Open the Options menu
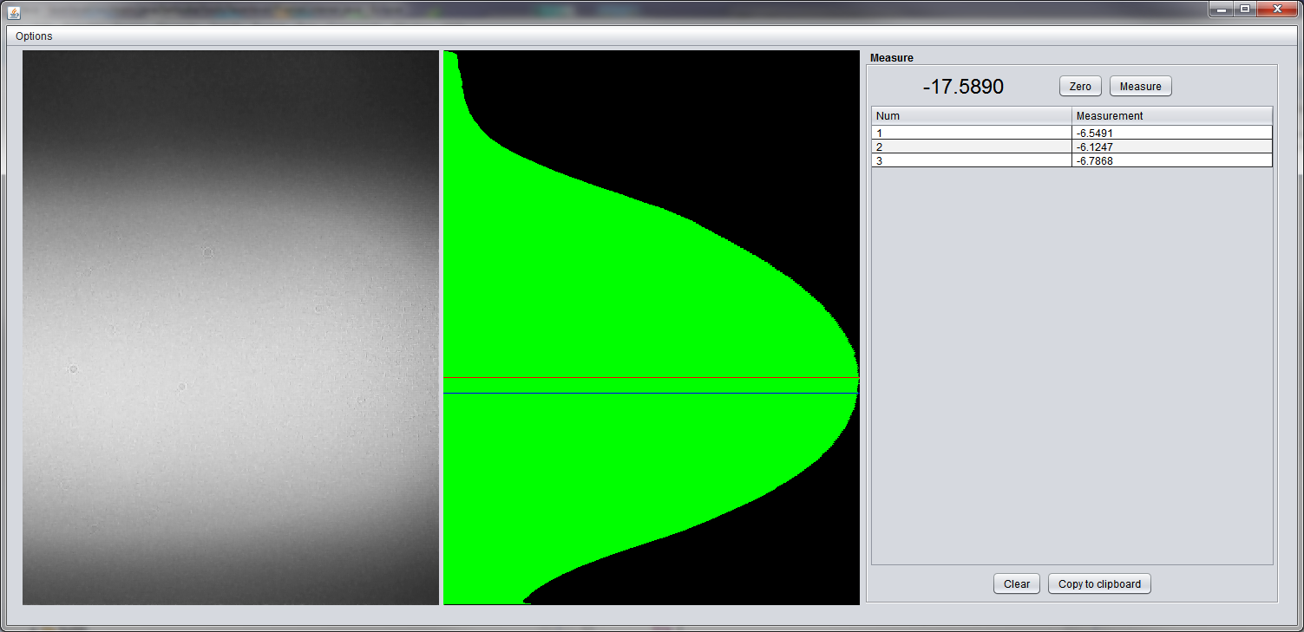This screenshot has width=1304, height=632. click(34, 36)
